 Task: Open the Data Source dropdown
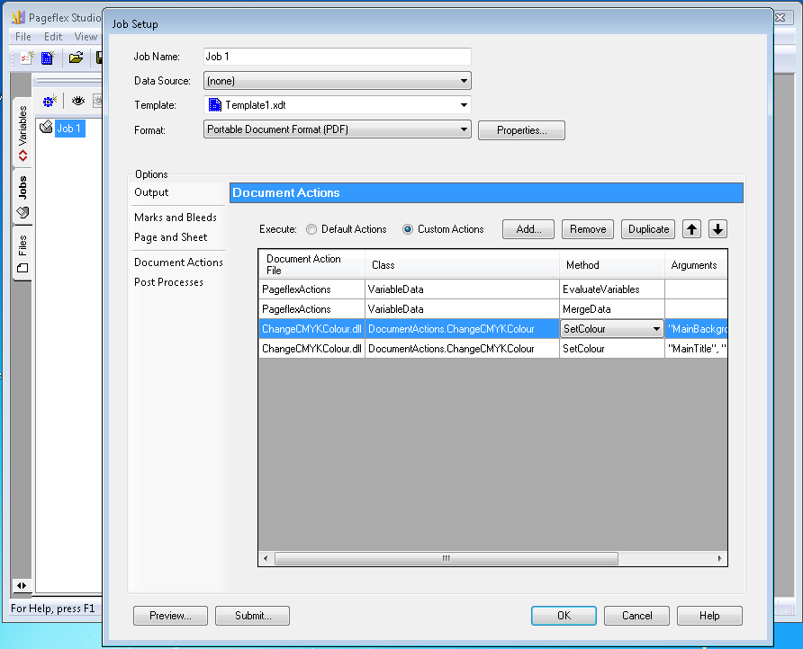338,81
